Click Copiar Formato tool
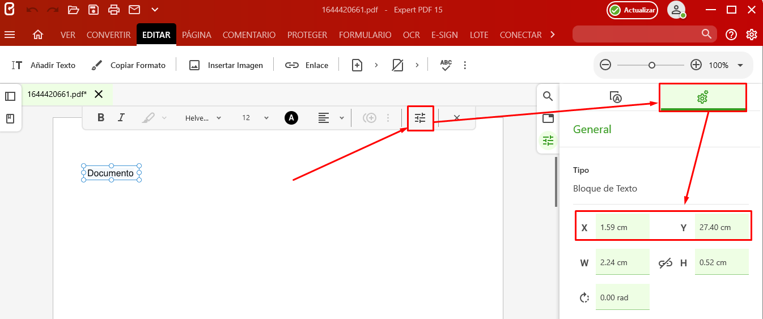 tap(129, 65)
